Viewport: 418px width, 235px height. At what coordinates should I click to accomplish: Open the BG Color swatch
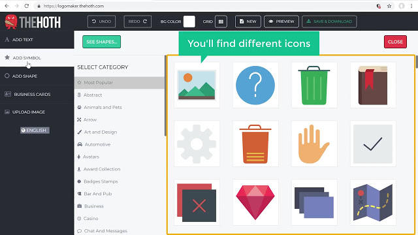(189, 22)
